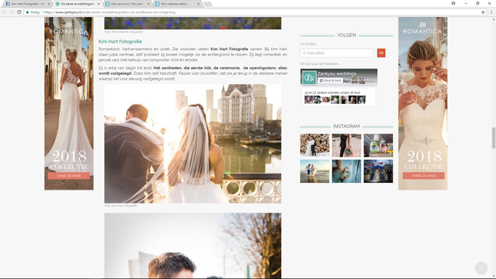Close the Wix-website-editor tab

coord(199,4)
